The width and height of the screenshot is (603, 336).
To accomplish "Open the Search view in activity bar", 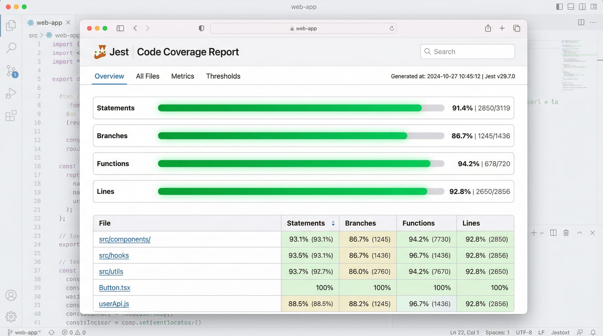I will click(x=11, y=48).
